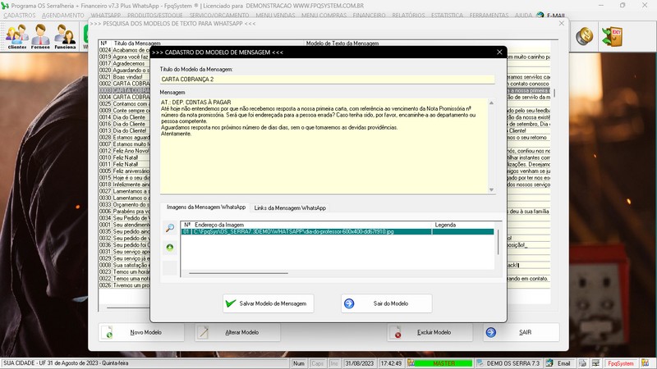Open the Clientes toolbar icon
The image size is (657, 369).
tap(16, 36)
